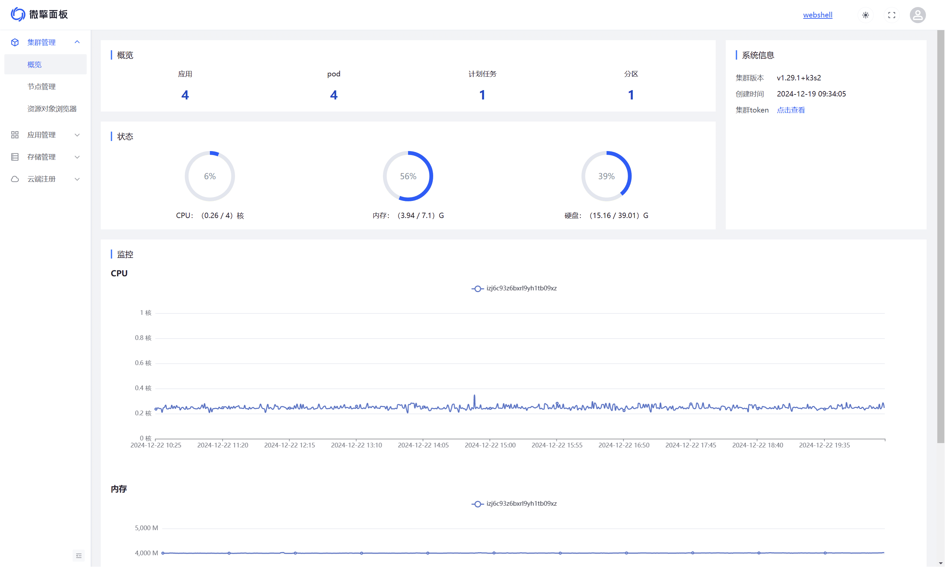Expand the 云端注册 submenu arrow
945x567 pixels.
77,179
